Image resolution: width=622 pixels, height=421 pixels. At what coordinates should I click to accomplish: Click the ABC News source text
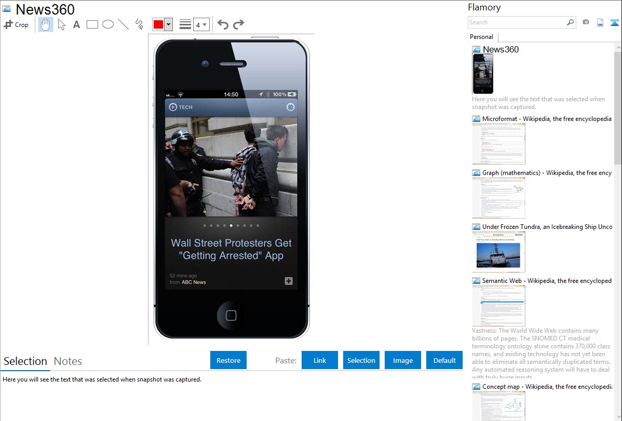coord(194,282)
